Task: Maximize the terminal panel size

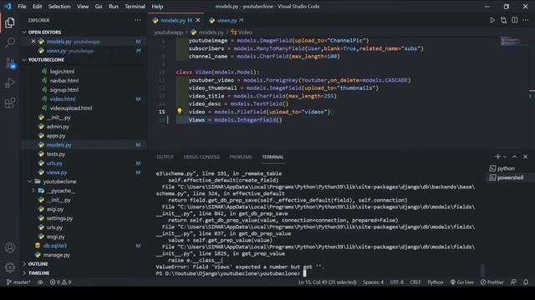Action: pyautogui.click(x=515, y=157)
